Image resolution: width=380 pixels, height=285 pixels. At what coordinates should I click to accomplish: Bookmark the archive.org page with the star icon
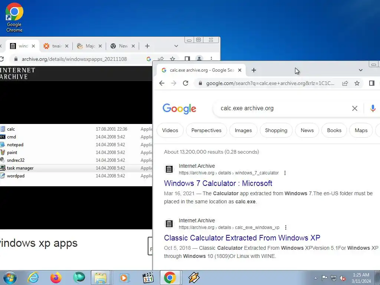coord(173,59)
